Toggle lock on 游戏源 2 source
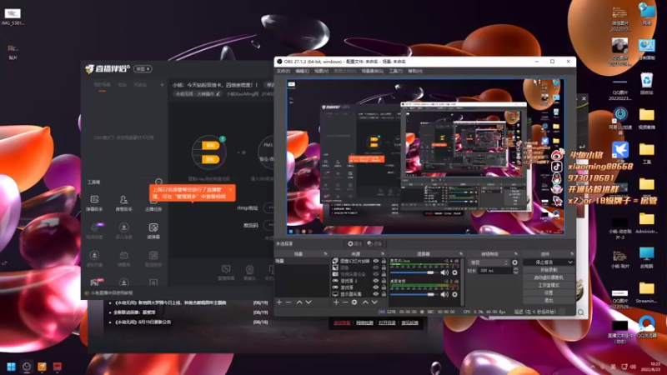This screenshot has width=667, height=375. tap(384, 281)
